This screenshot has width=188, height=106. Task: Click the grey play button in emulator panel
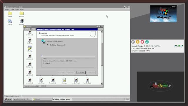[133, 42]
